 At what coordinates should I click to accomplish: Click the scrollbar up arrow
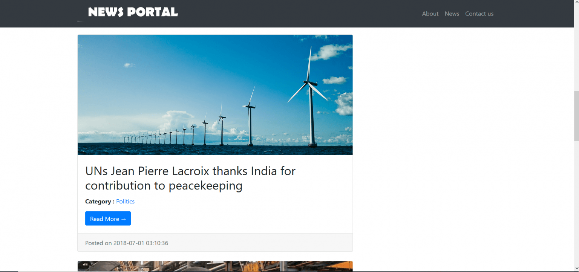[576, 3]
